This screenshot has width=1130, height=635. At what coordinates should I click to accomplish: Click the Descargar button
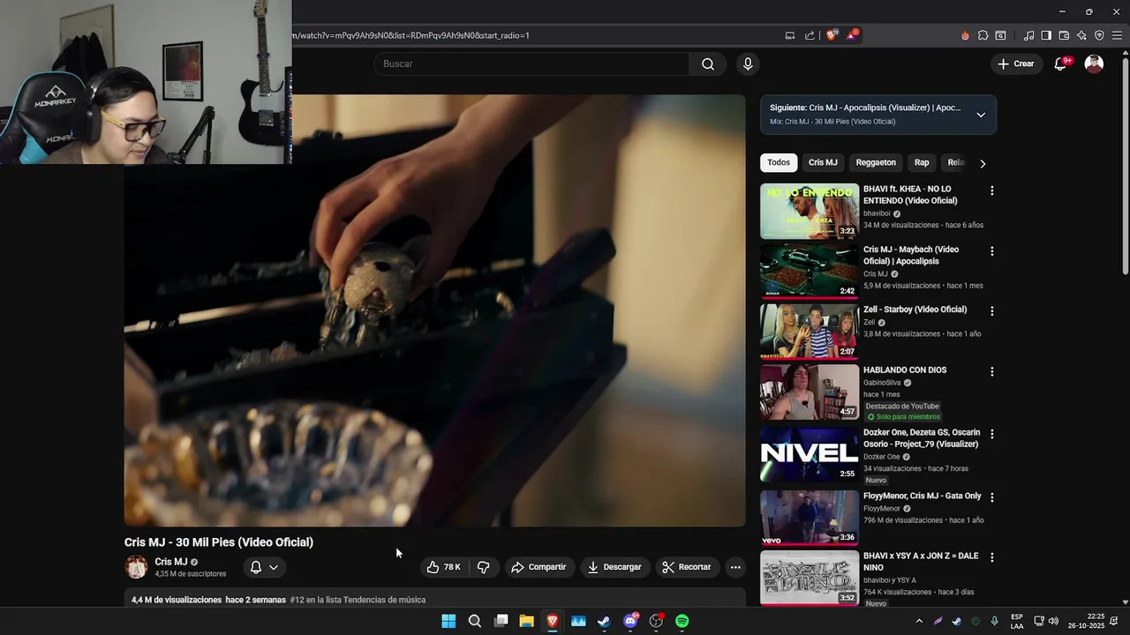[x=614, y=567]
